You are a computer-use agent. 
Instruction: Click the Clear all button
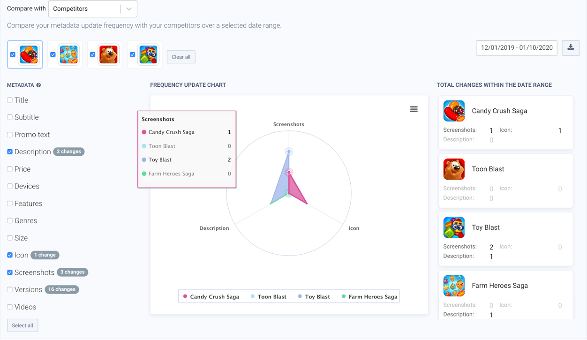click(x=181, y=57)
